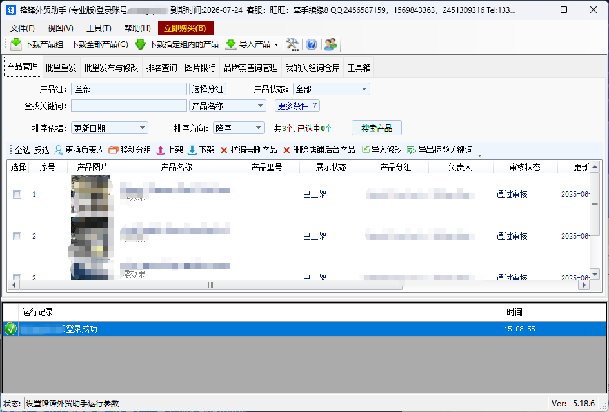Click the blue help question mark icon

click(311, 44)
